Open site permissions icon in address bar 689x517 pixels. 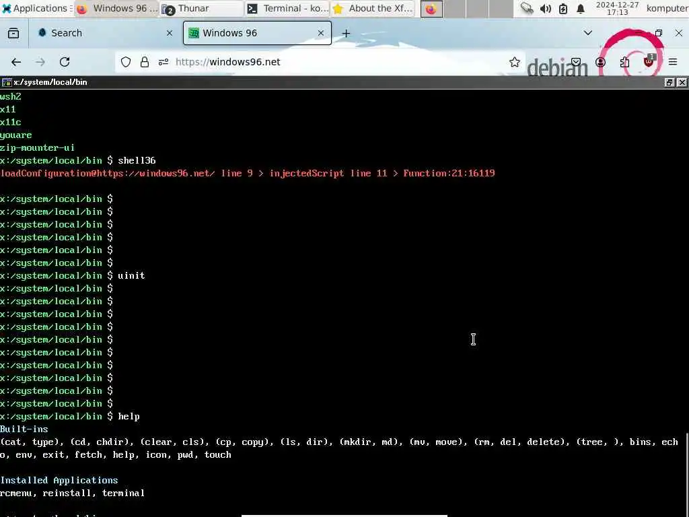(164, 62)
